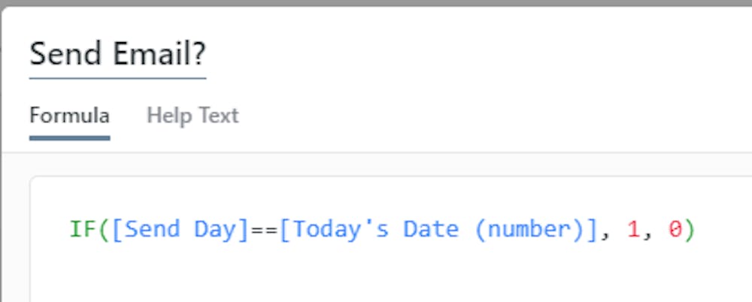Click the closing blue bracket after (number)
The width and height of the screenshot is (752, 302).
[x=591, y=230]
